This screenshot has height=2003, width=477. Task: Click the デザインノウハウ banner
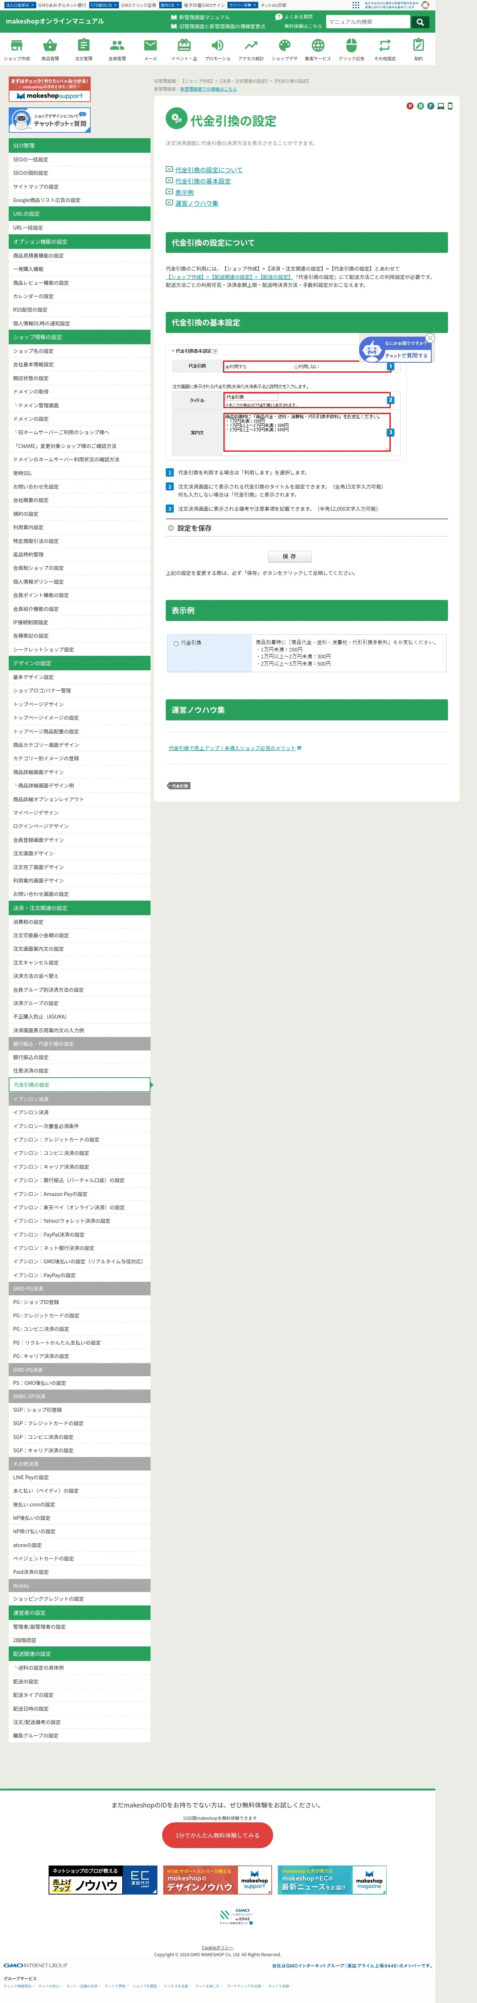point(218,1881)
